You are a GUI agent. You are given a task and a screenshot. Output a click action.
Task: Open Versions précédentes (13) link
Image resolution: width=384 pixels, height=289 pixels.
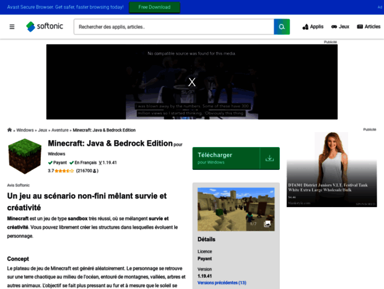click(222, 283)
